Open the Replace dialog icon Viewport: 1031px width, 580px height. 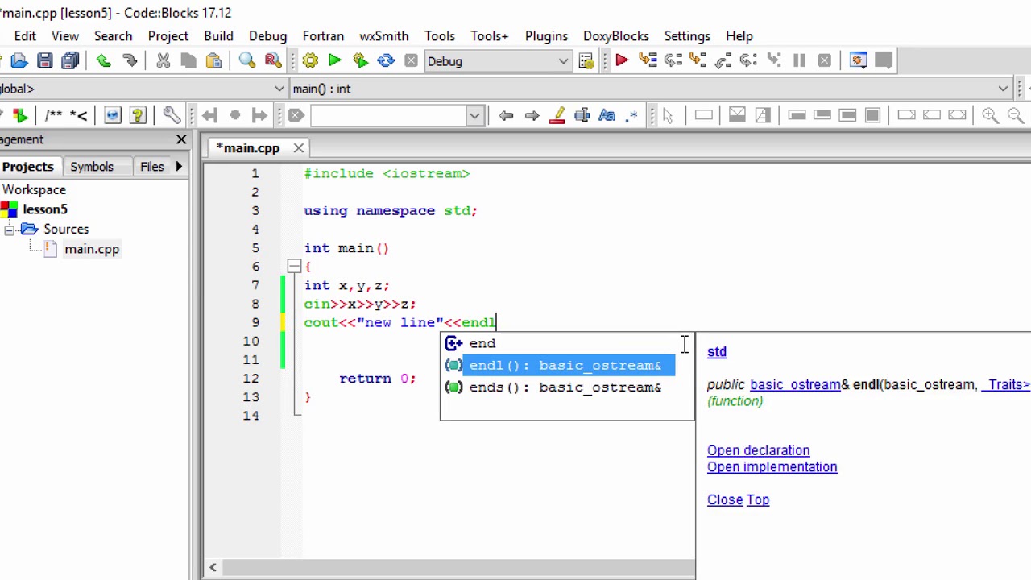pyautogui.click(x=273, y=60)
